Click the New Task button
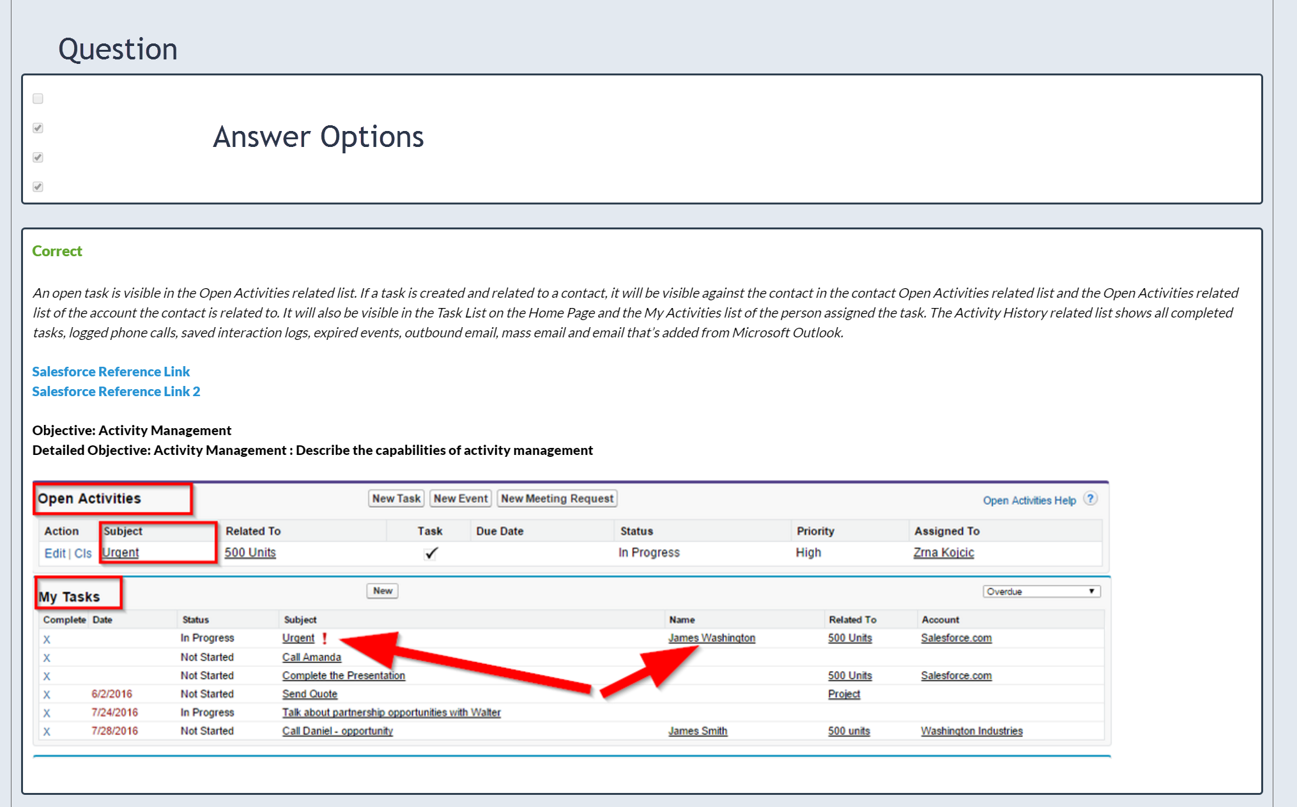 pyautogui.click(x=396, y=498)
